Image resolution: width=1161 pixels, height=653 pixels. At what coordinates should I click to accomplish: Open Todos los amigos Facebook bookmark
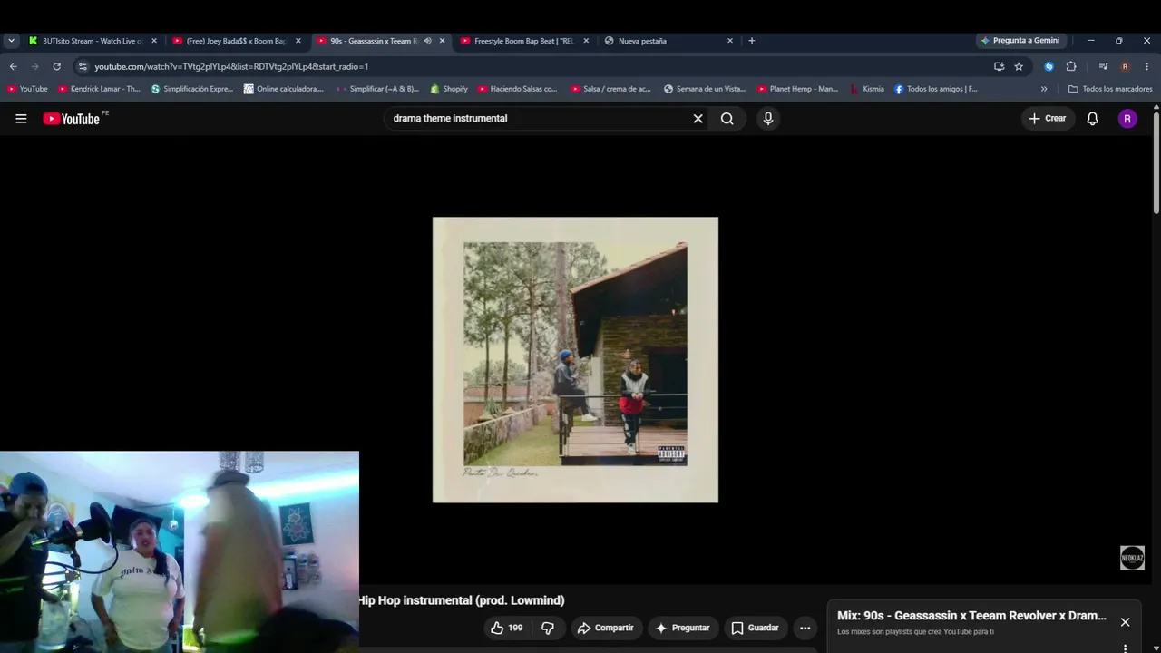[936, 89]
